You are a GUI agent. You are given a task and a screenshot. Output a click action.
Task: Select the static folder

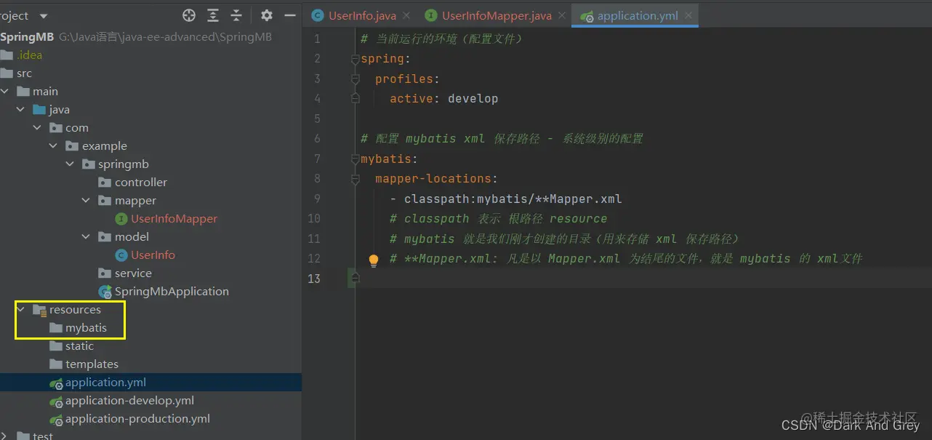point(79,346)
